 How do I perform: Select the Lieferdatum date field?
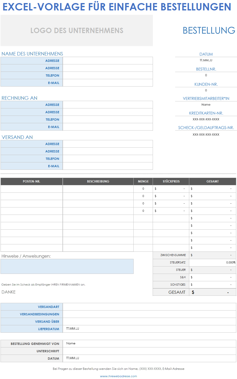(x=149, y=329)
